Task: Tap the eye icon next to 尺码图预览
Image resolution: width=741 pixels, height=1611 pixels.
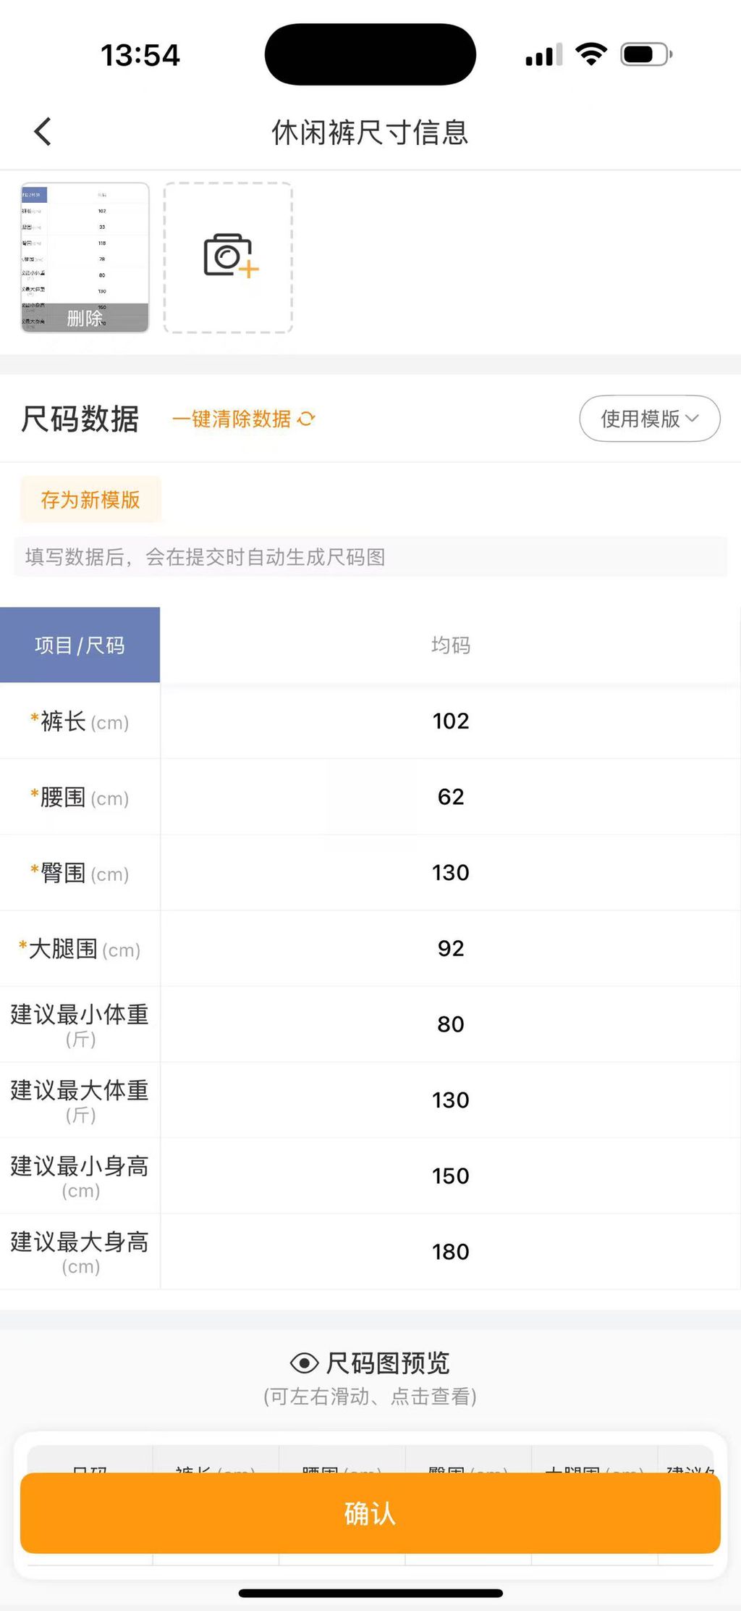Action: 304,1363
